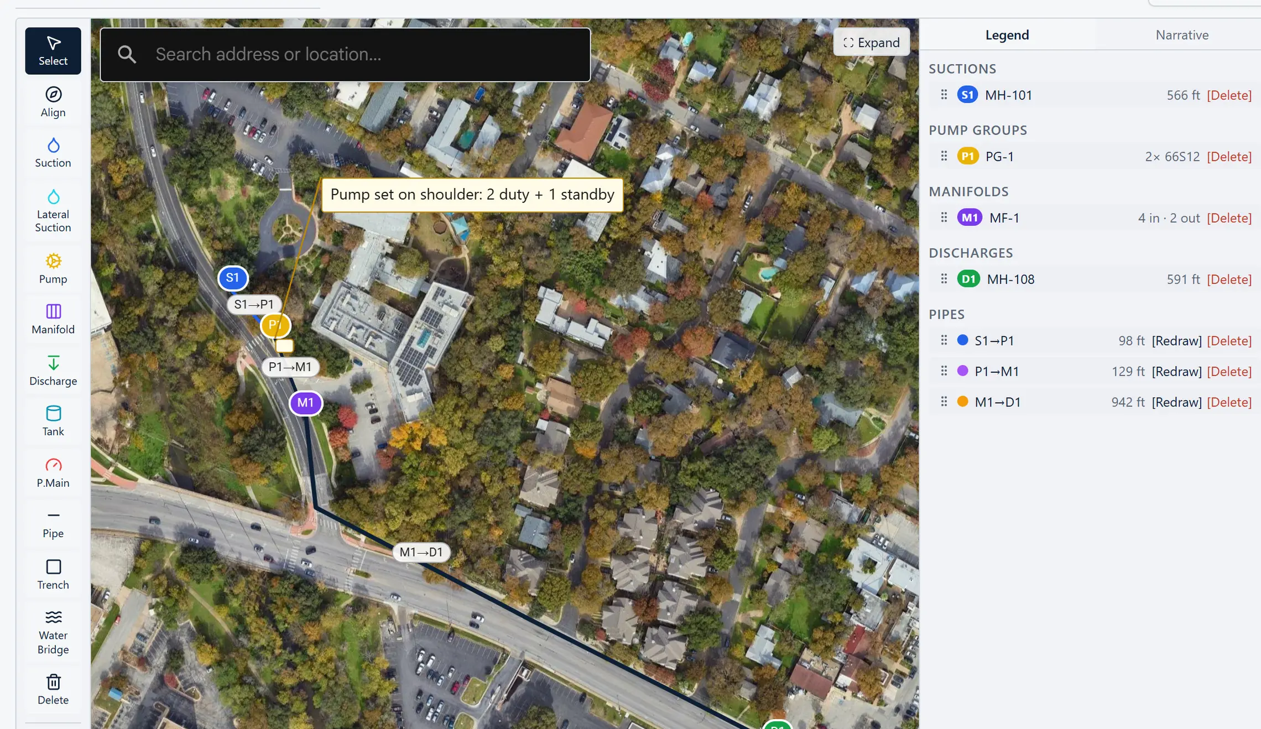Click blue color dot of S1→P1 pipe
This screenshot has height=729, width=1261.
(x=962, y=340)
